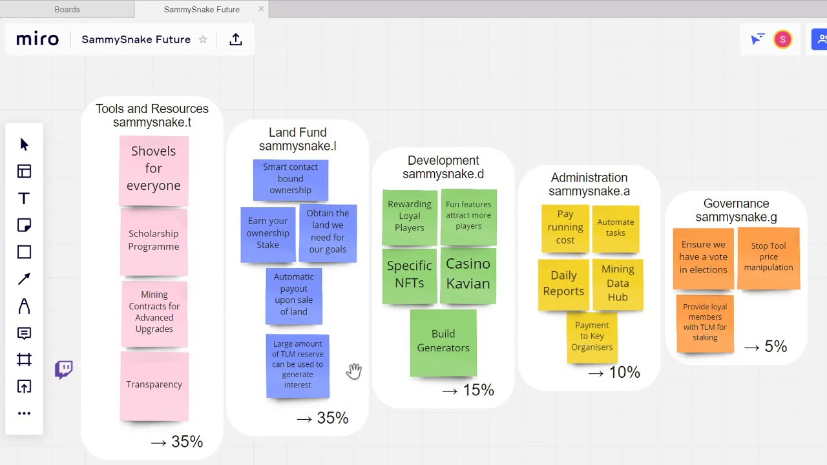
Task: Select Payment to Key Organisers note
Action: coord(592,337)
